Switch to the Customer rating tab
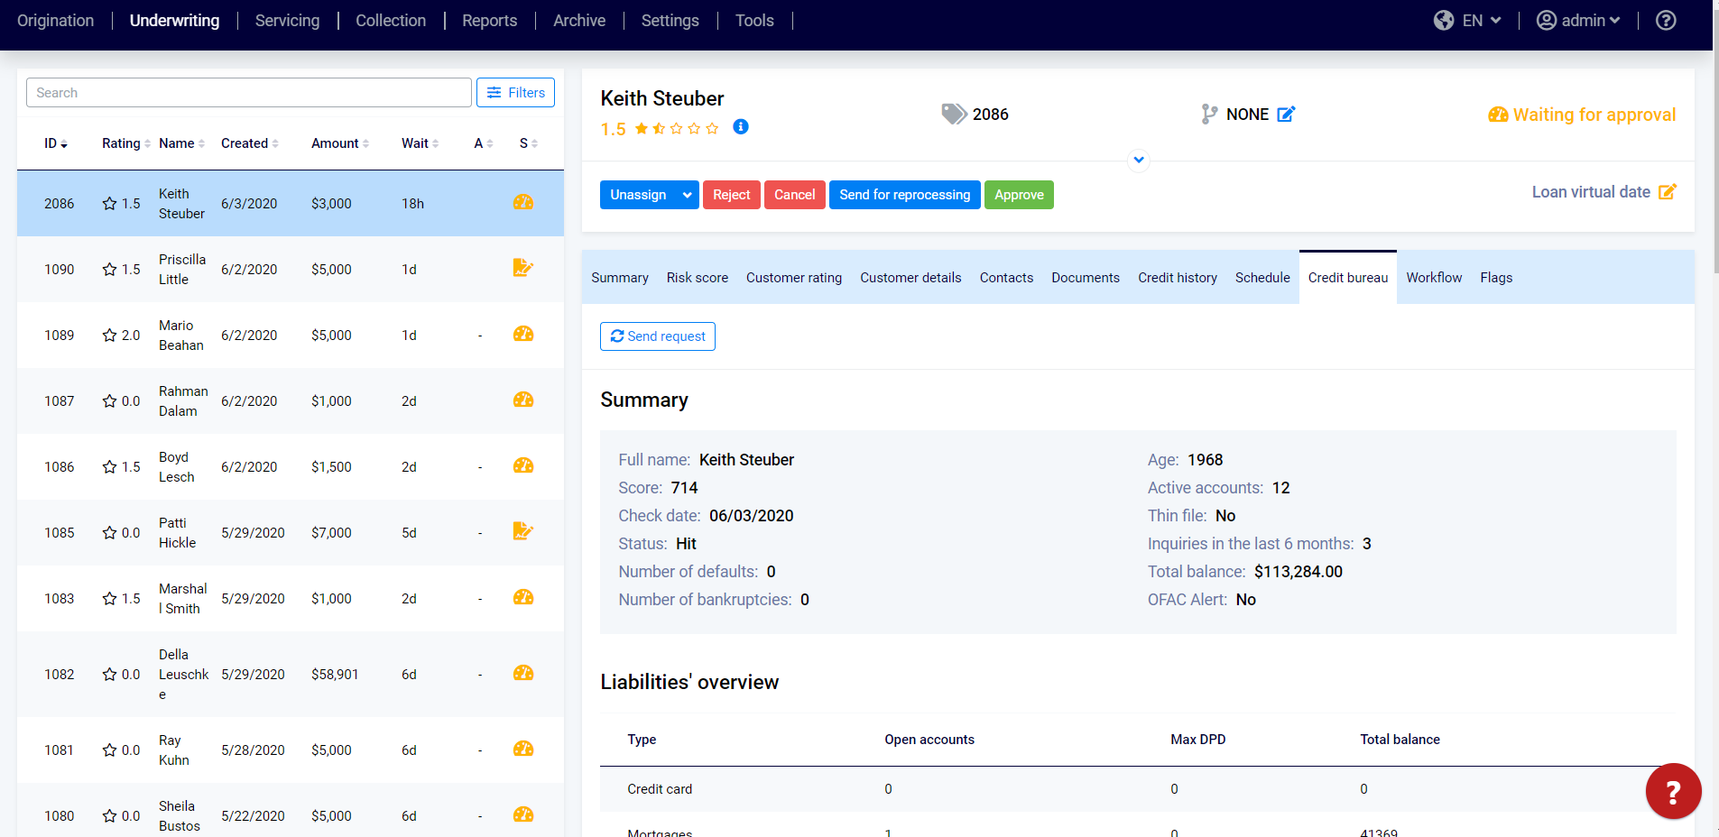 pyautogui.click(x=794, y=278)
